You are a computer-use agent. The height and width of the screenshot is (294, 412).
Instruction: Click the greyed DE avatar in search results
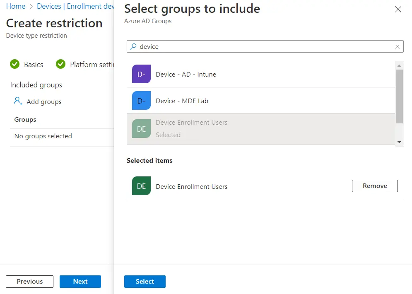141,129
